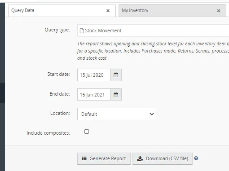The height and width of the screenshot is (171, 229).
Task: Click the help question mark icon
Action: 196,158
